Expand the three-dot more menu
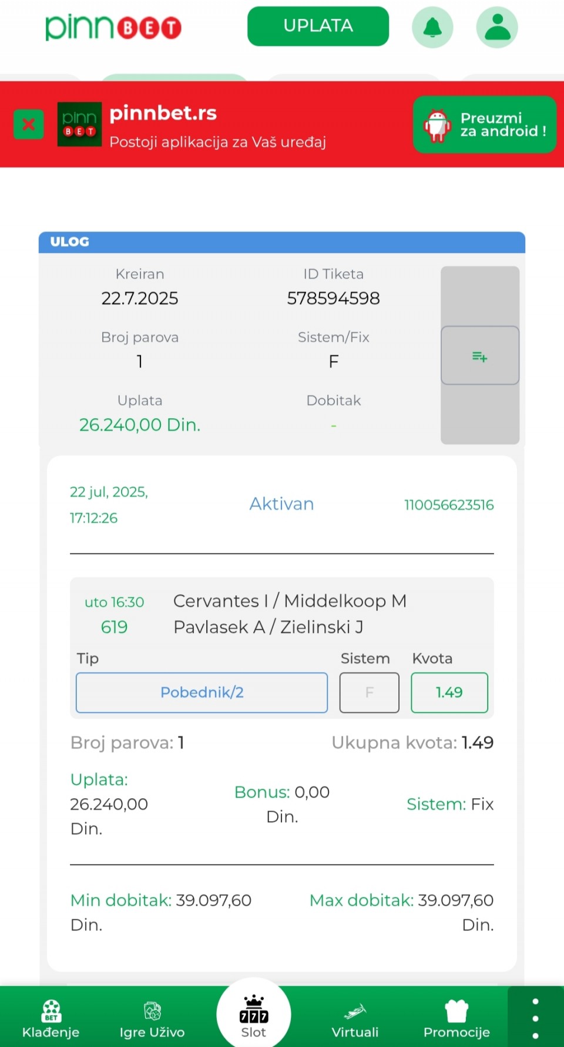 click(x=535, y=1018)
